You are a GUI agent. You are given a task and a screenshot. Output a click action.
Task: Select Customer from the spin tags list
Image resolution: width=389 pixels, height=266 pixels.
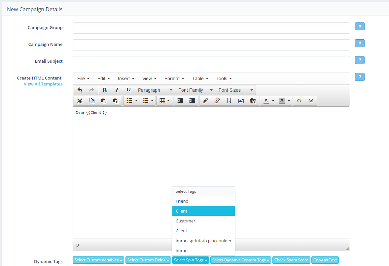(186, 221)
